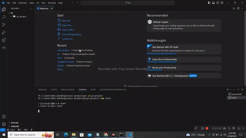Switch to the Debug Console tab
The height and width of the screenshot is (138, 246).
68,90
